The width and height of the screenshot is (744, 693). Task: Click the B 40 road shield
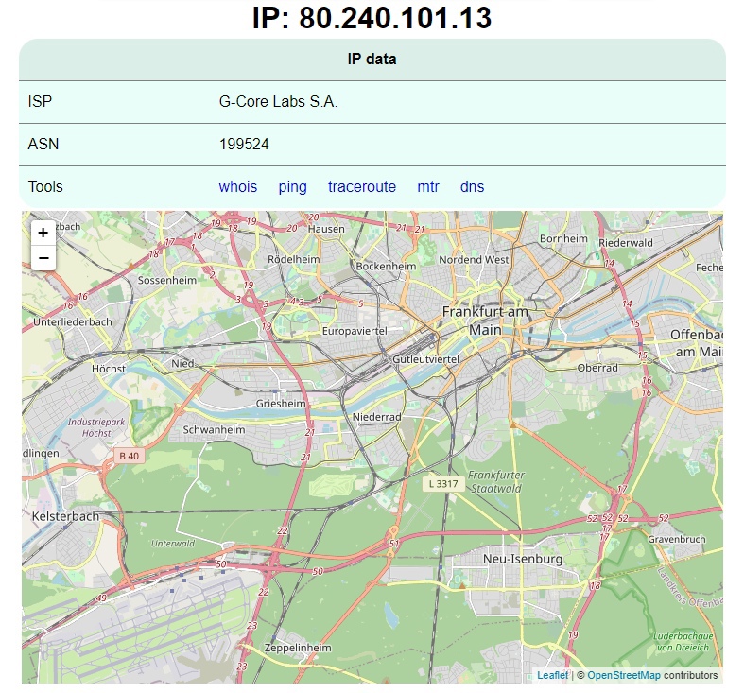point(128,456)
